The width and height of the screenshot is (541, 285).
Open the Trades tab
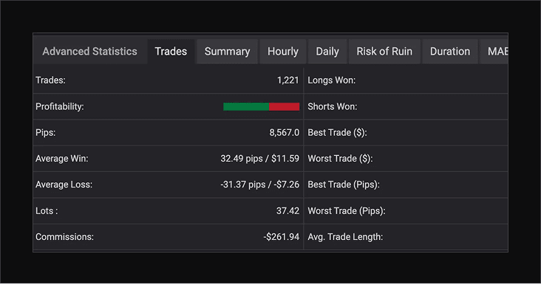click(171, 52)
